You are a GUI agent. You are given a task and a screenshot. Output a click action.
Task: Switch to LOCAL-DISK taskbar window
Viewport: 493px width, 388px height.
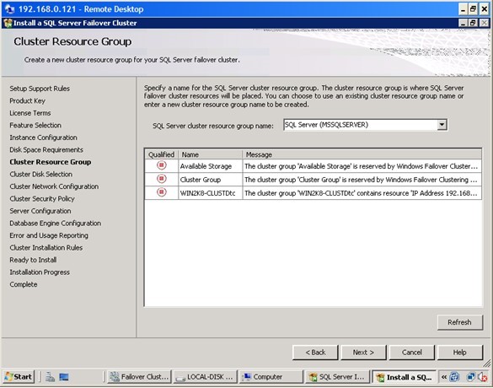[x=205, y=377]
